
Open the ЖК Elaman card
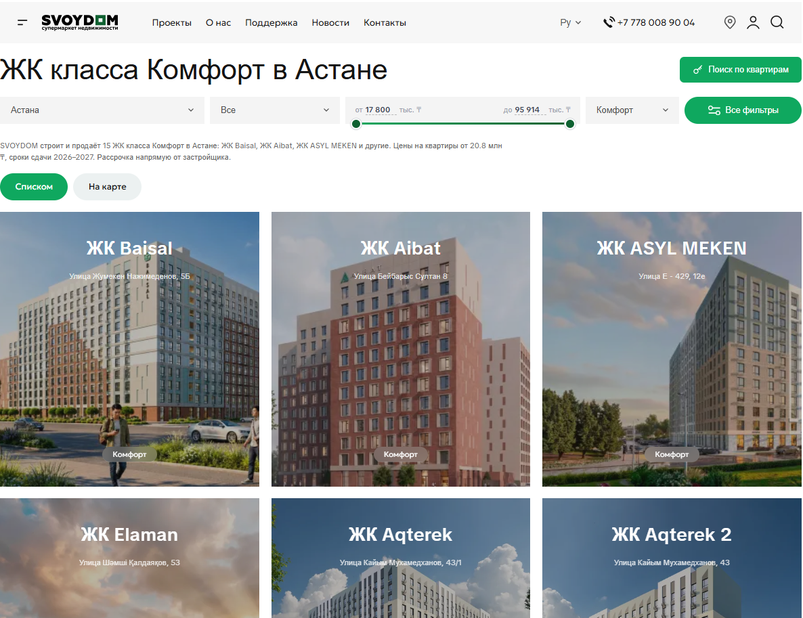[x=129, y=558]
